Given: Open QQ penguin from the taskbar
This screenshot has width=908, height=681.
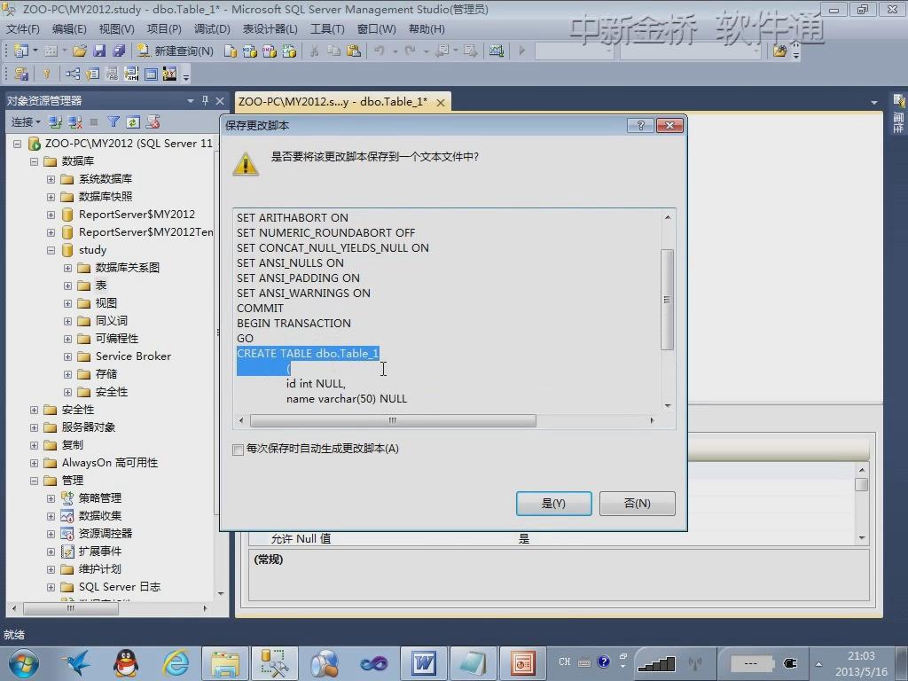Looking at the screenshot, I should [x=126, y=663].
